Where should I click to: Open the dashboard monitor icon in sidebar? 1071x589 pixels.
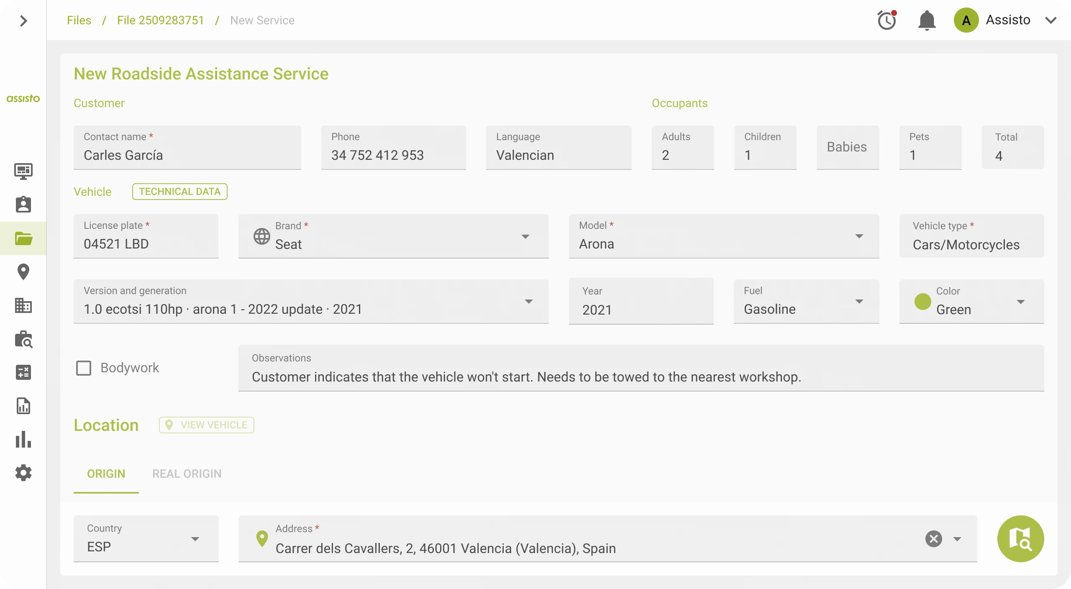coord(23,171)
